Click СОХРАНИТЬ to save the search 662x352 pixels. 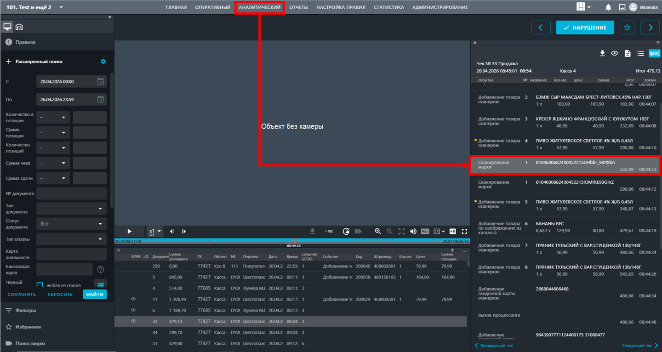(22, 294)
